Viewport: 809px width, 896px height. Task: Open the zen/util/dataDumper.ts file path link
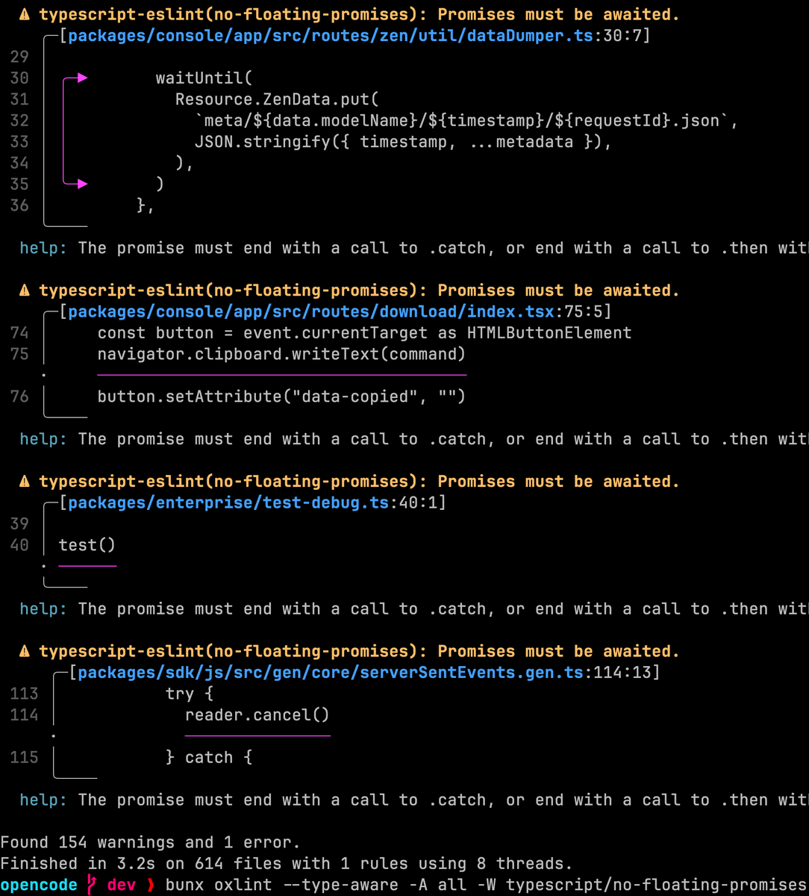[x=331, y=36]
